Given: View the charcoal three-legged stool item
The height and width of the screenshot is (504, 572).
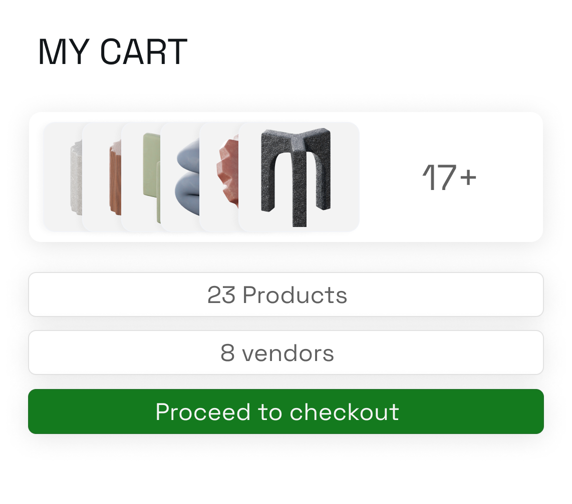Looking at the screenshot, I should 299,177.
